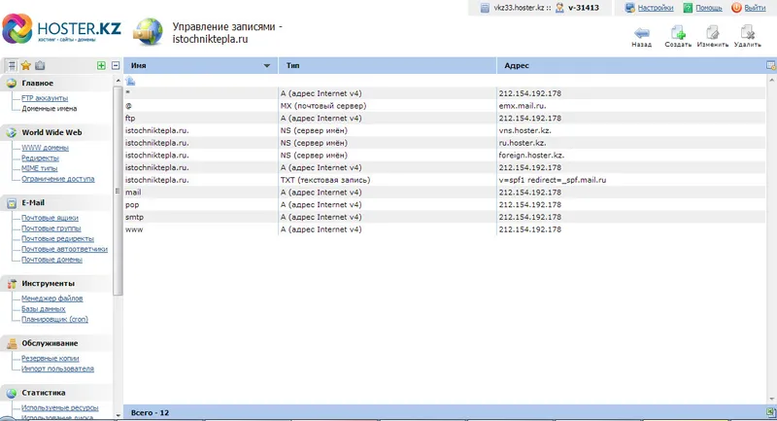Open Настройки settings link
The height and width of the screenshot is (421, 777).
[655, 8]
